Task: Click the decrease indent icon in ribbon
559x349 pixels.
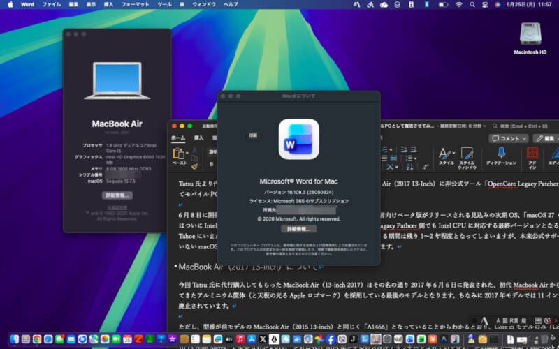Action: coord(404,149)
